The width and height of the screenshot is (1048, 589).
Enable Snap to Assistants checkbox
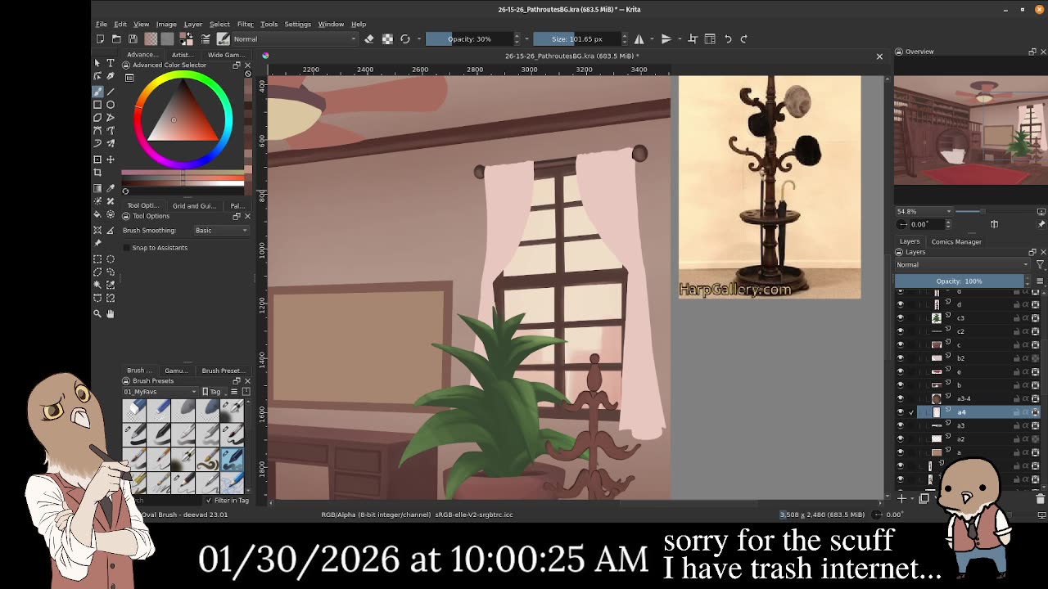click(x=126, y=248)
